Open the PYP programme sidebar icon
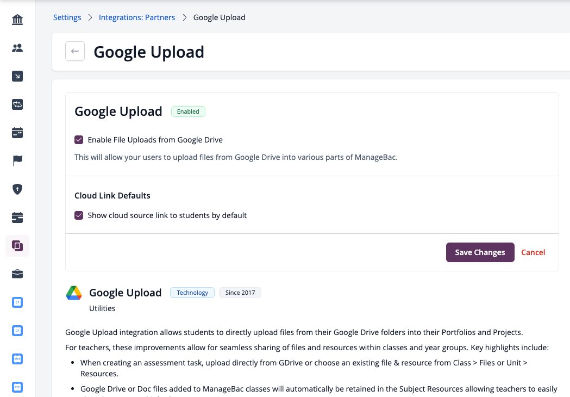Image resolution: width=570 pixels, height=397 pixels. 17,387
